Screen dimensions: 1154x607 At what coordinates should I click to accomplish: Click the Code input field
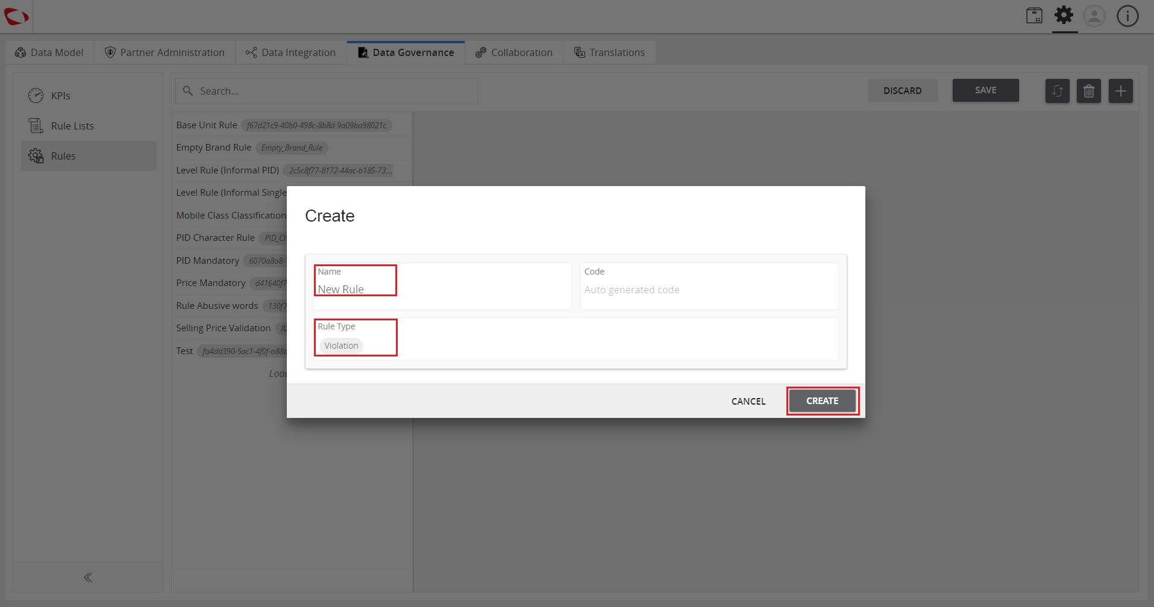(x=709, y=287)
